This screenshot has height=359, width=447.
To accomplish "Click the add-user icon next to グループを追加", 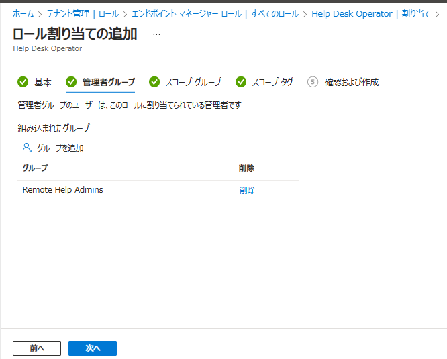I will pos(27,148).
